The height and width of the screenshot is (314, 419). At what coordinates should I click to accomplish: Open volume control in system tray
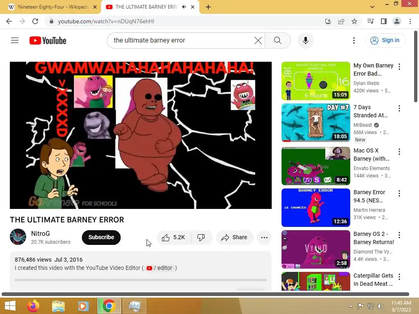[x=381, y=306]
